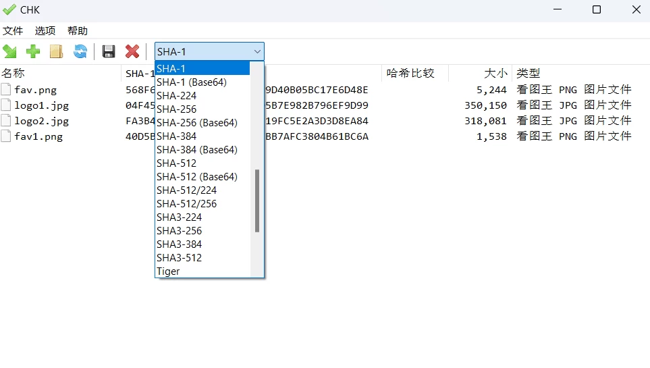Click the green plus add files icon
The width and height of the screenshot is (650, 368).
click(x=33, y=51)
